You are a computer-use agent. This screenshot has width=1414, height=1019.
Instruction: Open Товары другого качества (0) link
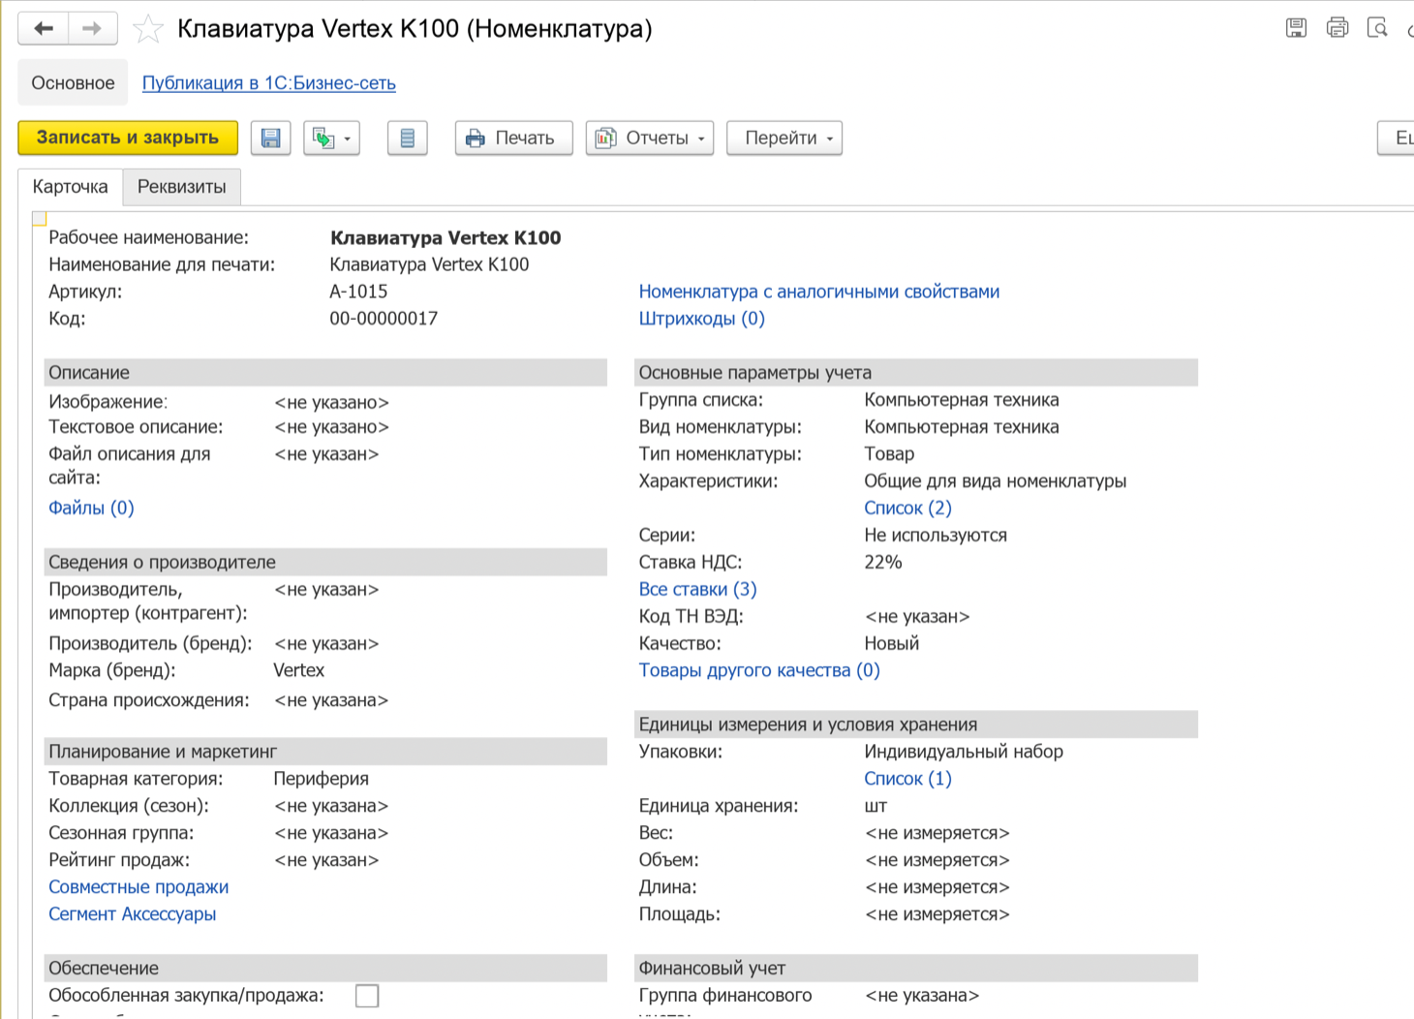[x=759, y=670]
